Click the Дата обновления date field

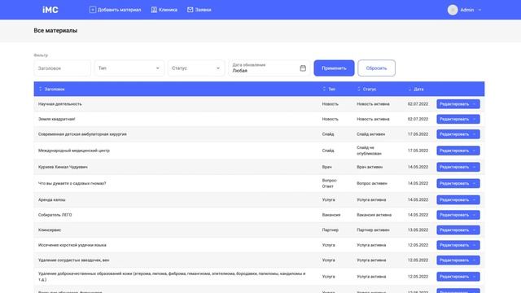tap(269, 68)
